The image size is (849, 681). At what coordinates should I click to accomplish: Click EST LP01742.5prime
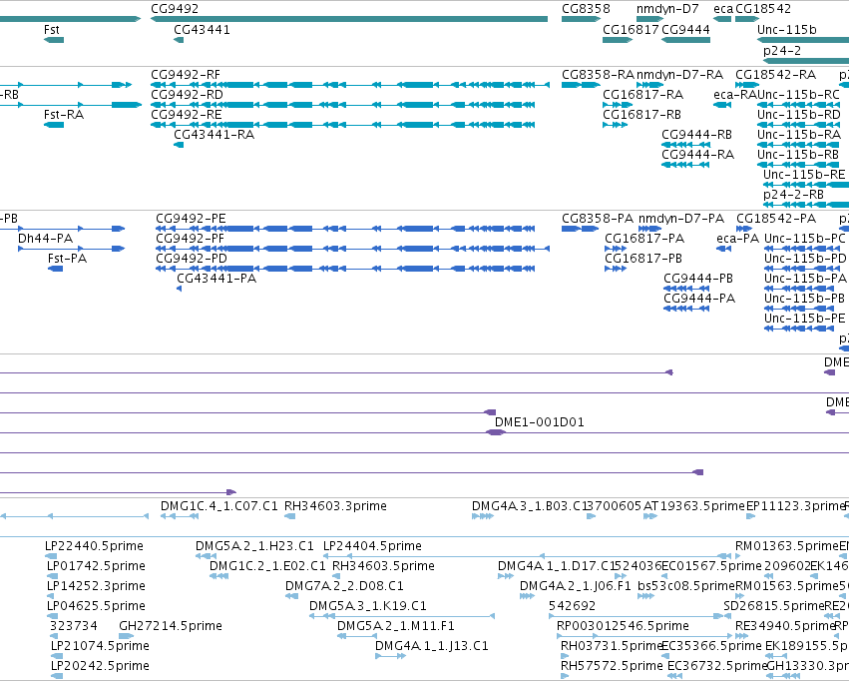pos(96,566)
